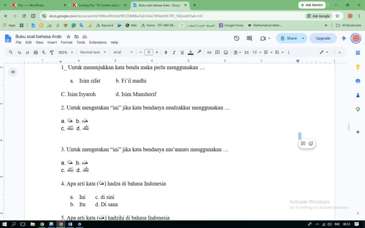The image size is (365, 228).
Task: Open the editing mode pencil dropdown
Action: (324, 52)
